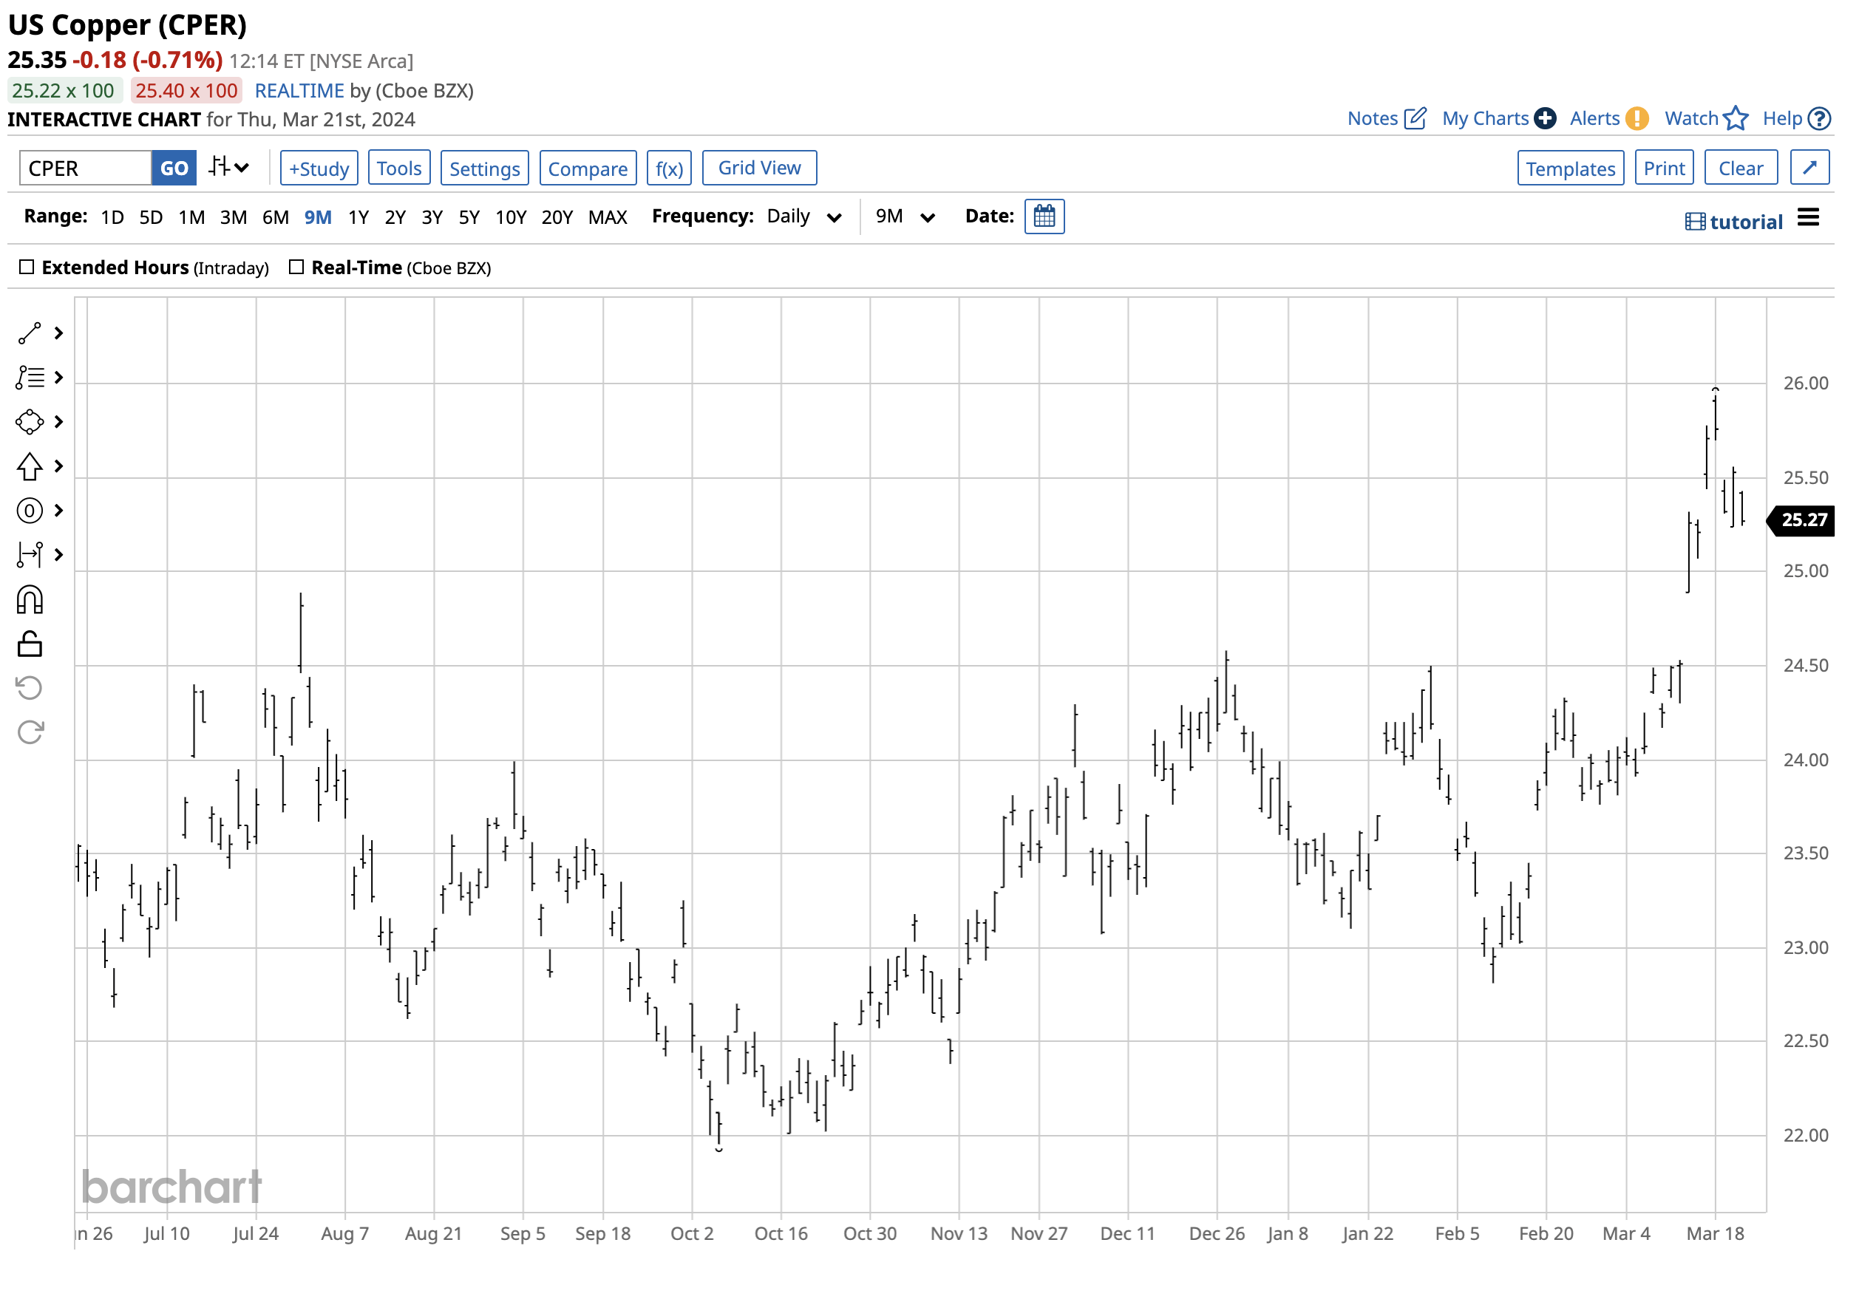Click the CPER symbol input field
This screenshot has height=1302, width=1876.
click(86, 168)
